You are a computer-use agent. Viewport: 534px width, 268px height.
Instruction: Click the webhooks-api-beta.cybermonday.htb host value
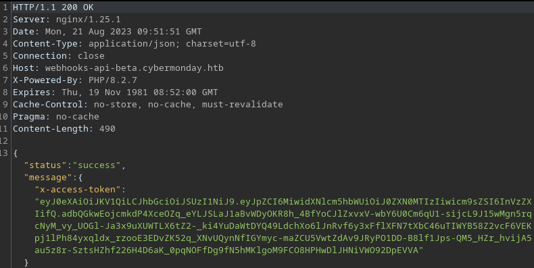point(135,68)
